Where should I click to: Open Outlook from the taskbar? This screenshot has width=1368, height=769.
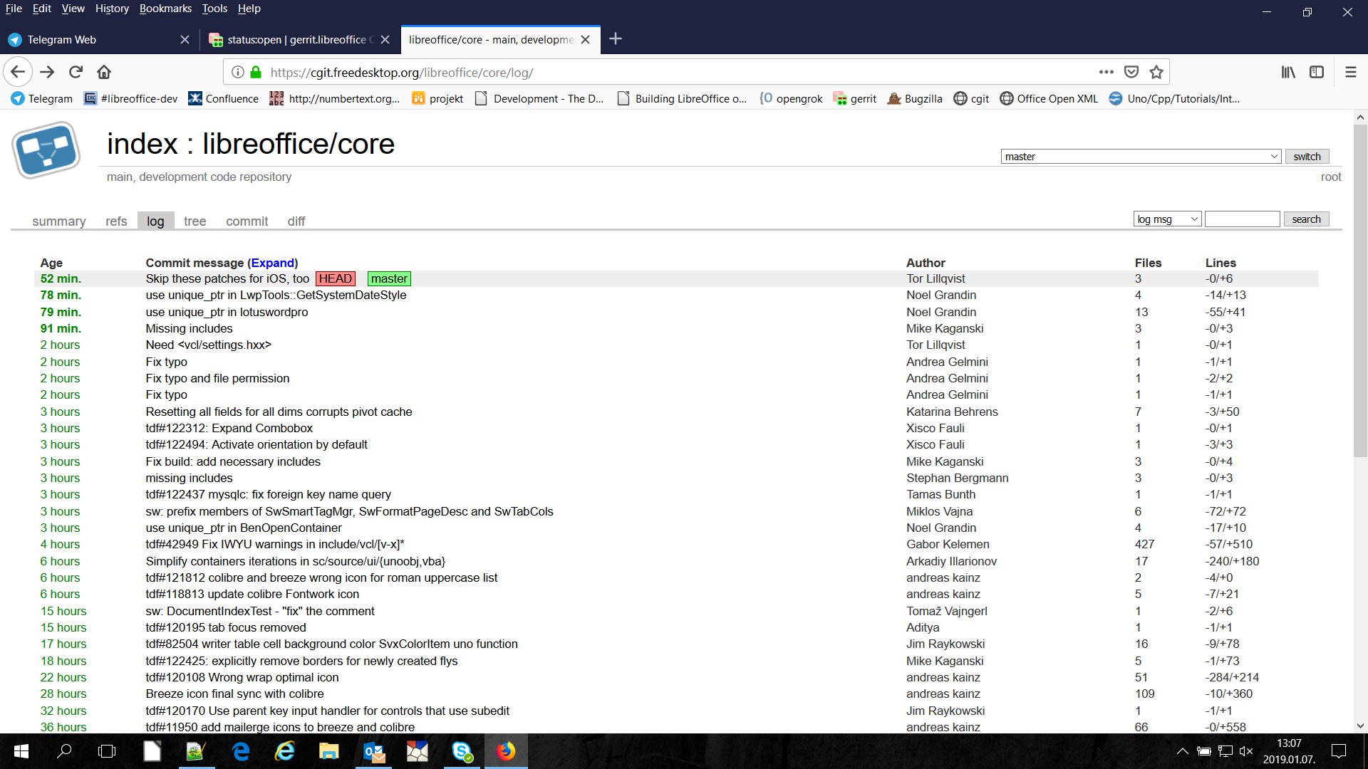click(x=373, y=751)
